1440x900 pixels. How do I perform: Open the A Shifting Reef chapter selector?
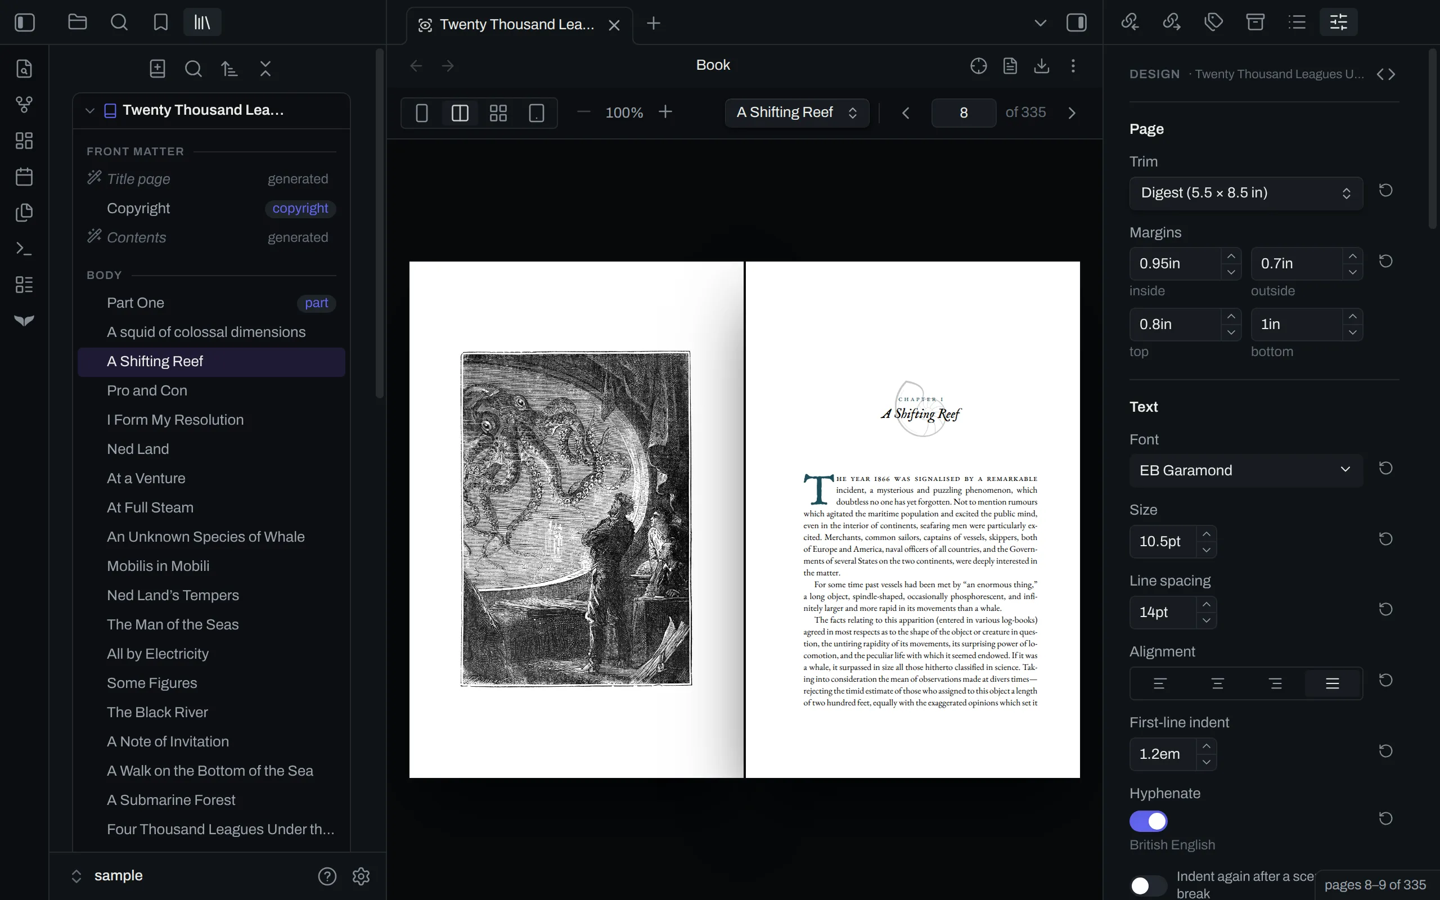click(x=796, y=112)
